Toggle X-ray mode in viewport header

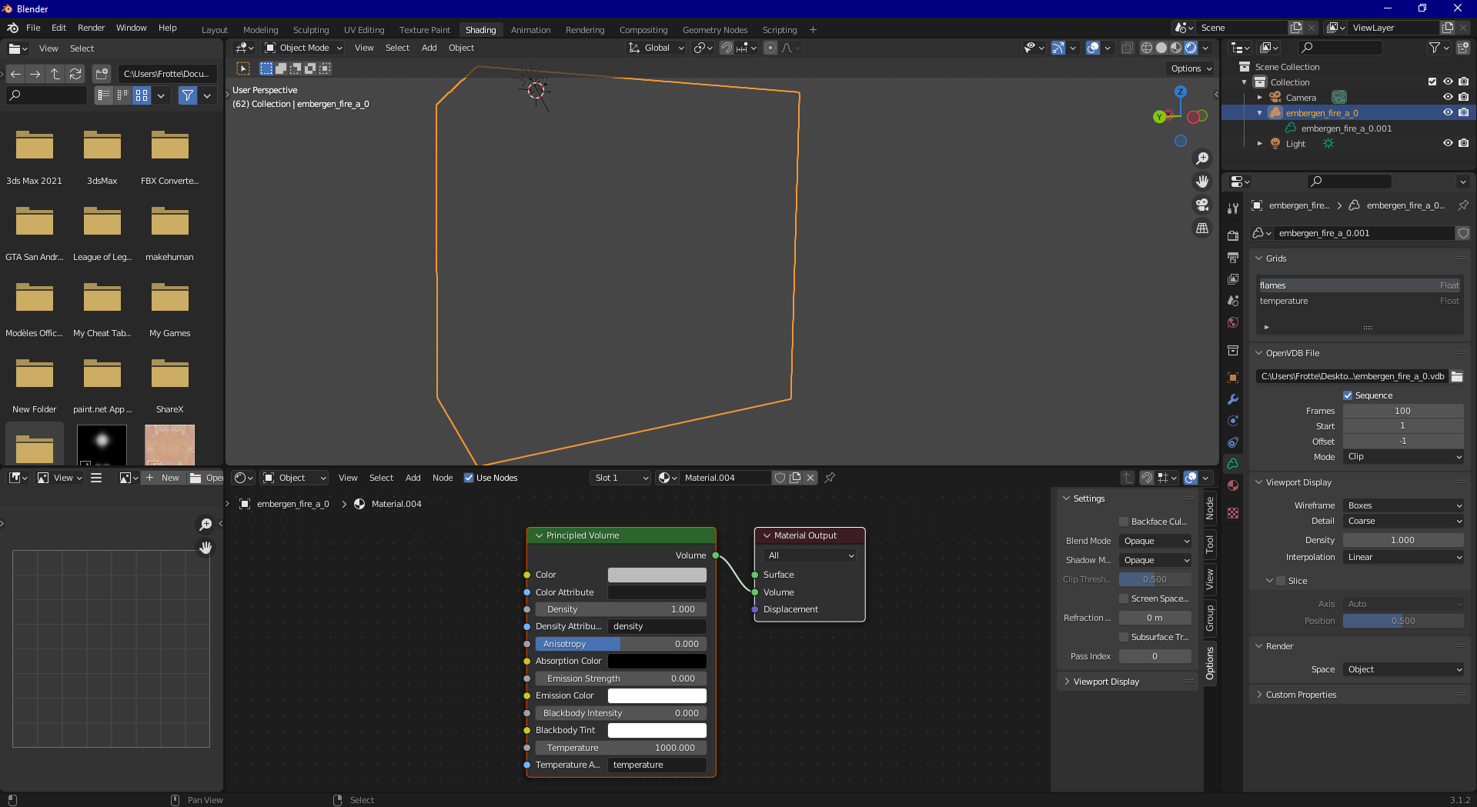(1127, 48)
